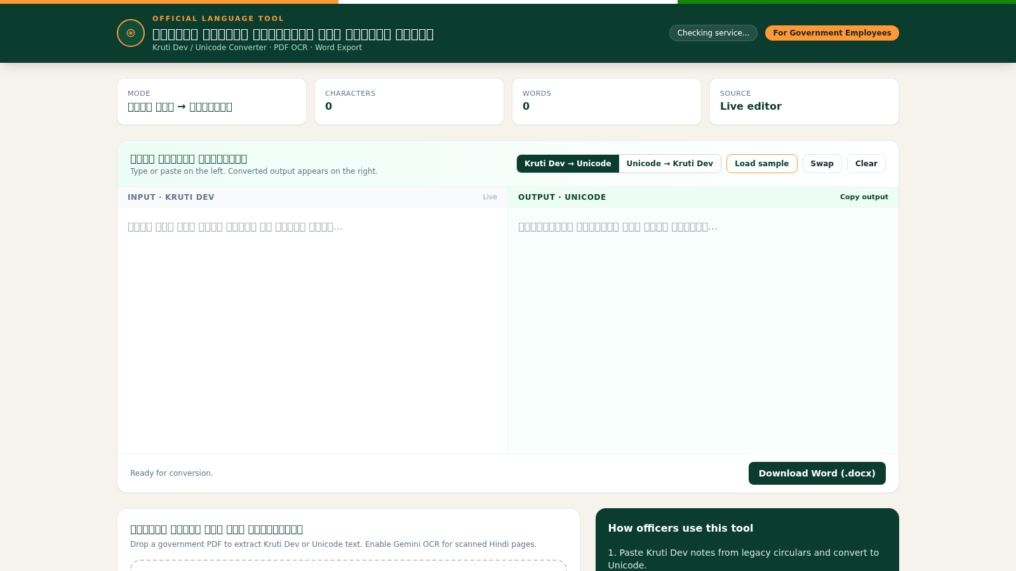
Task: Select Kruti Dev → Unicode mode
Action: [568, 164]
